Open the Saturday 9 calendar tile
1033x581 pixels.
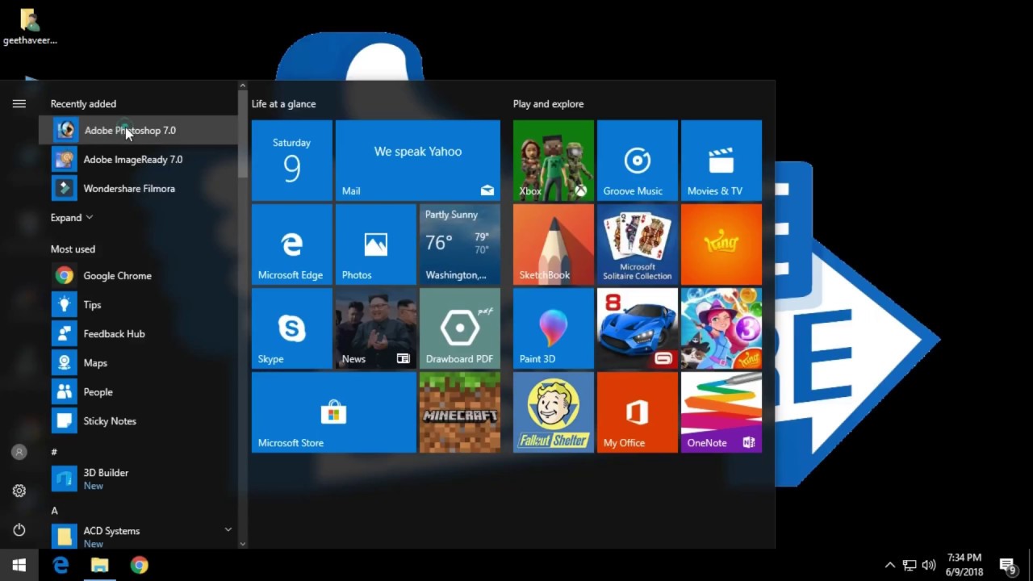[292, 161]
